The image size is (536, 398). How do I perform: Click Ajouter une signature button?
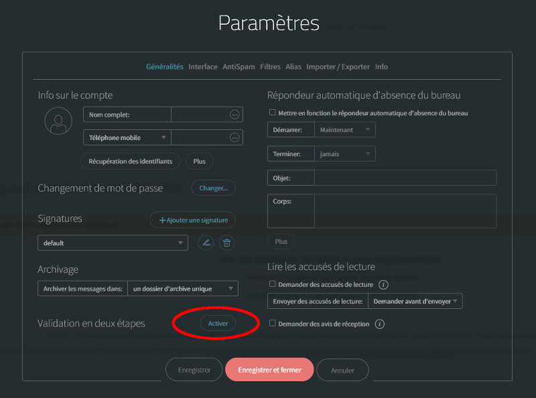[x=193, y=220]
